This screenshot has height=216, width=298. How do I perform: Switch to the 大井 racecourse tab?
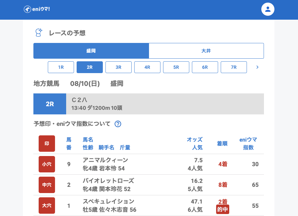point(206,51)
